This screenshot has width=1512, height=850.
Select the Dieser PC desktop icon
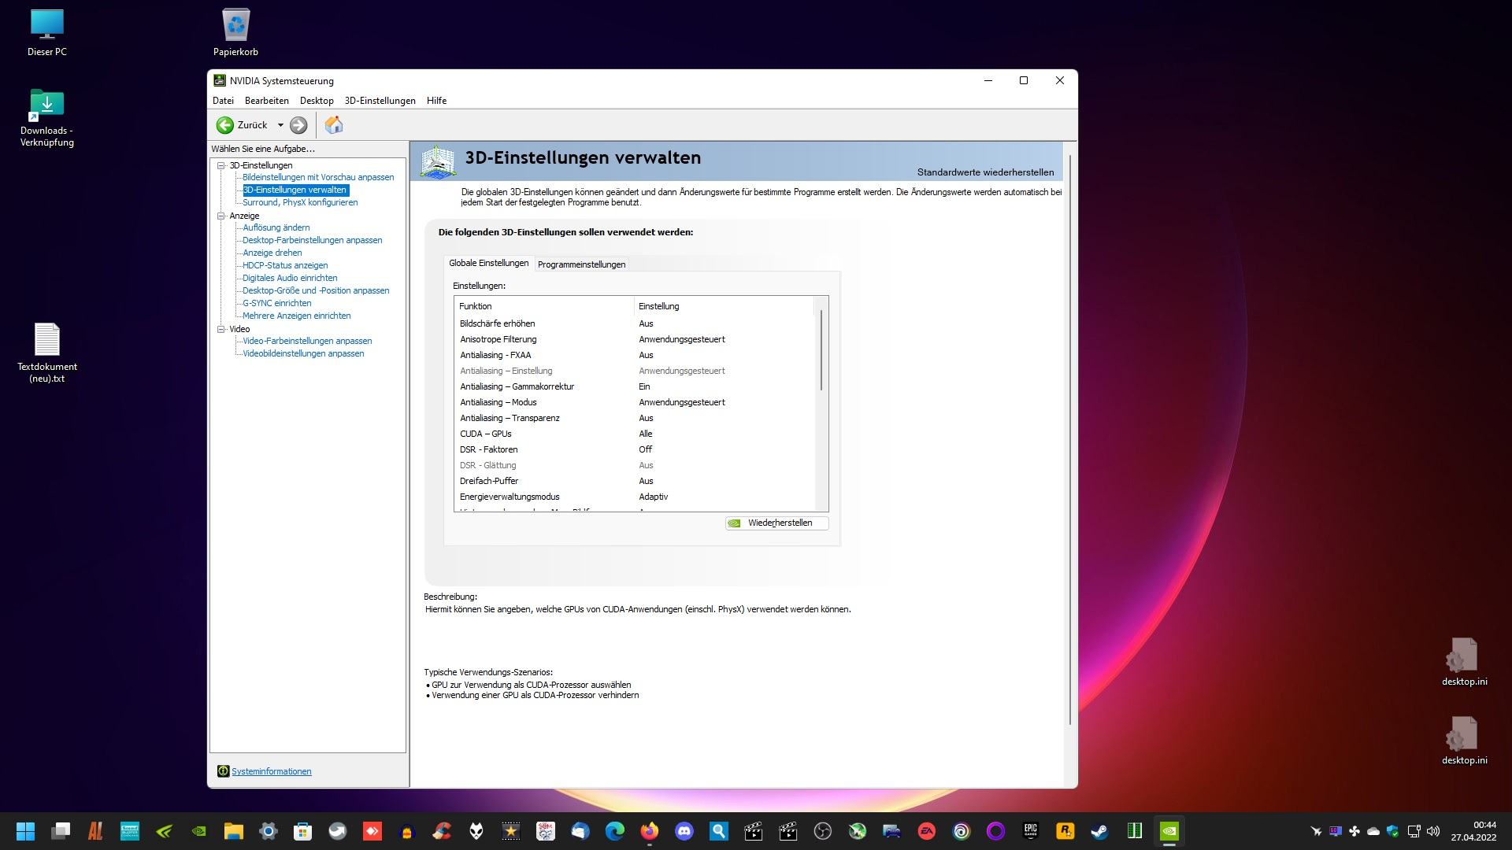[47, 32]
